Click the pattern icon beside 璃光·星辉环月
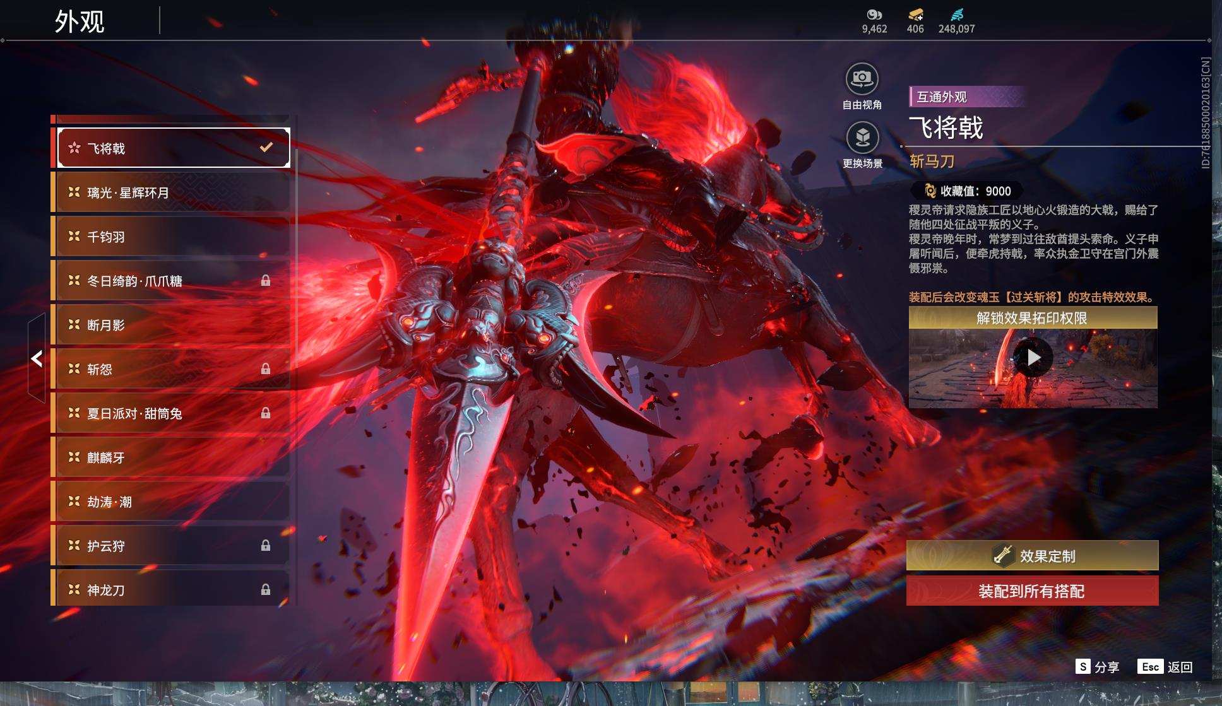Screen dimensions: 1222x706 [x=74, y=192]
